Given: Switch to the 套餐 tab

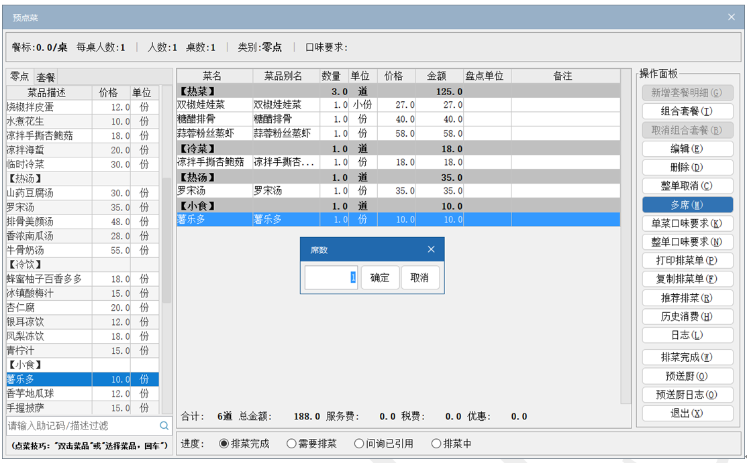Looking at the screenshot, I should pos(46,77).
